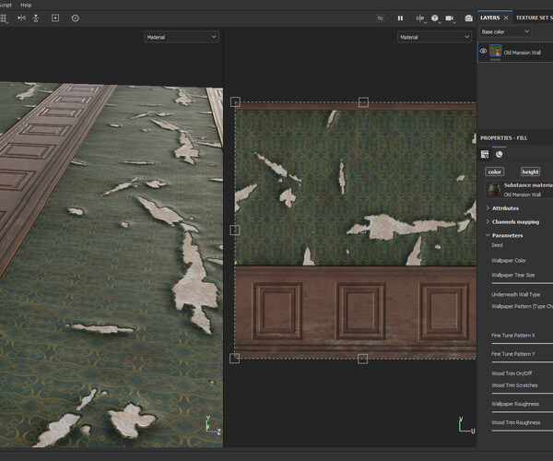Click the substance material preview thumbnail
The height and width of the screenshot is (461, 553).
coord(494,189)
